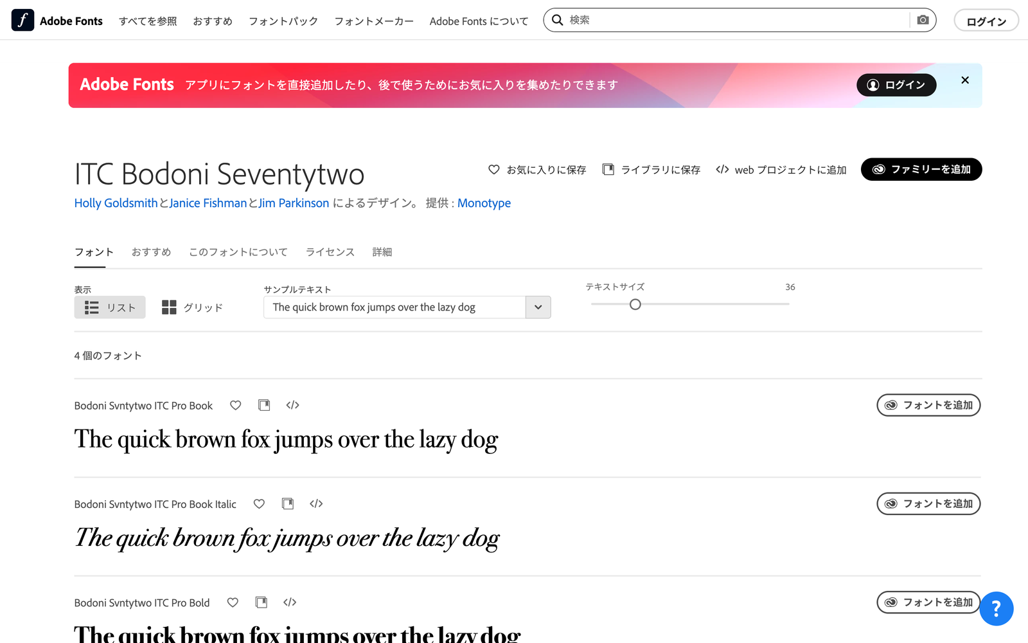The width and height of the screenshot is (1028, 643).
Task: Switch to the おすすめ tab below the title
Action: pyautogui.click(x=151, y=252)
